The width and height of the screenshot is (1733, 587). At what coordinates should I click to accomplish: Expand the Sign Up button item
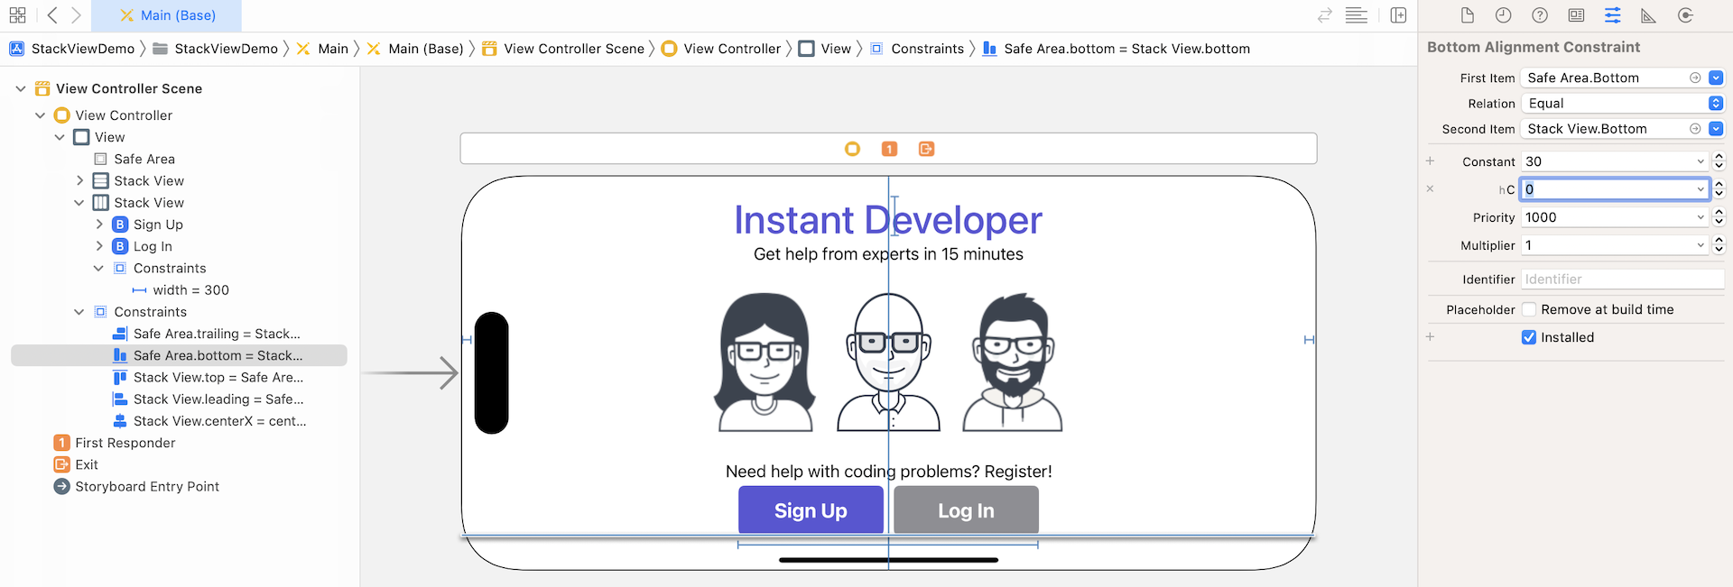99,225
